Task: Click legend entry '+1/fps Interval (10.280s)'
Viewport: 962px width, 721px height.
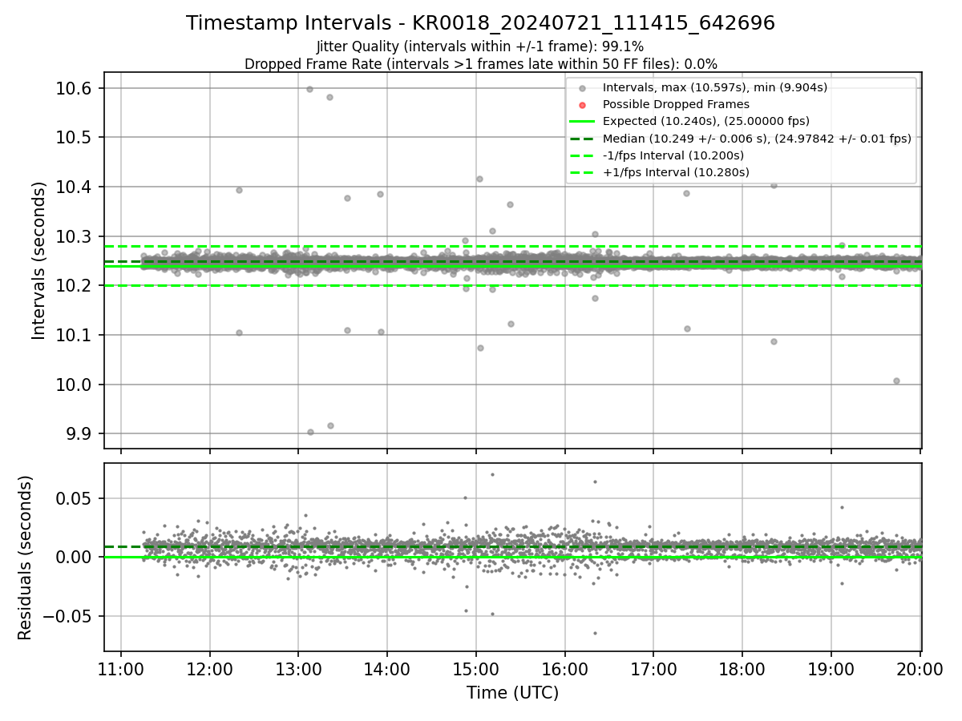Action: [676, 172]
